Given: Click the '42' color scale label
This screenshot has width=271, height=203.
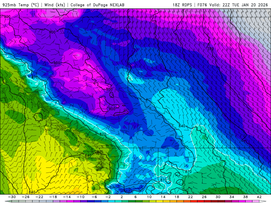Looking at the screenshot, I should click(259, 197).
